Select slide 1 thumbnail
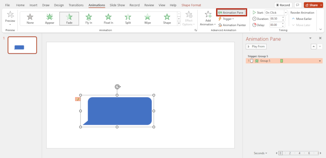Viewport: 326px width, 158px height. pyautogui.click(x=22, y=45)
